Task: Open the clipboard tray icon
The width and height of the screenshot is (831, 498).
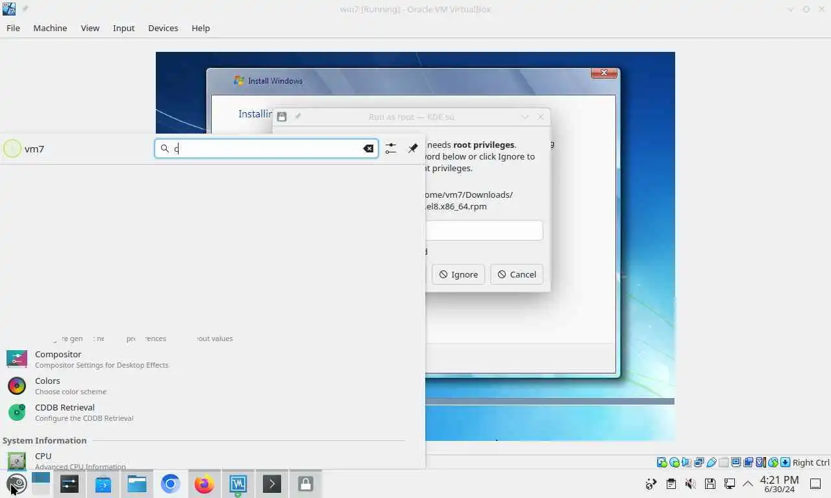Action: tap(671, 484)
